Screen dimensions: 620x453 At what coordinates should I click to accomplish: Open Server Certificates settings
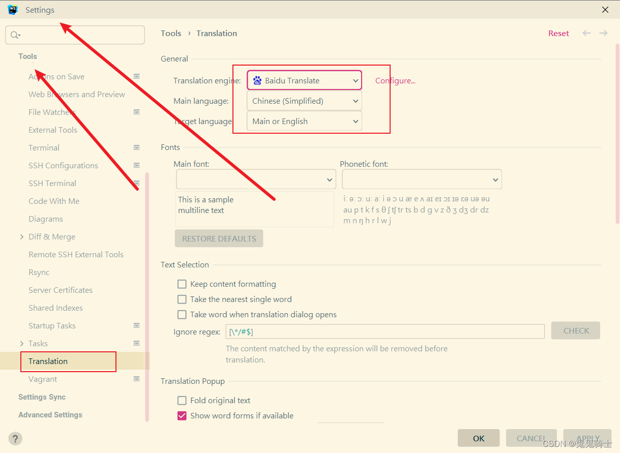(61, 290)
